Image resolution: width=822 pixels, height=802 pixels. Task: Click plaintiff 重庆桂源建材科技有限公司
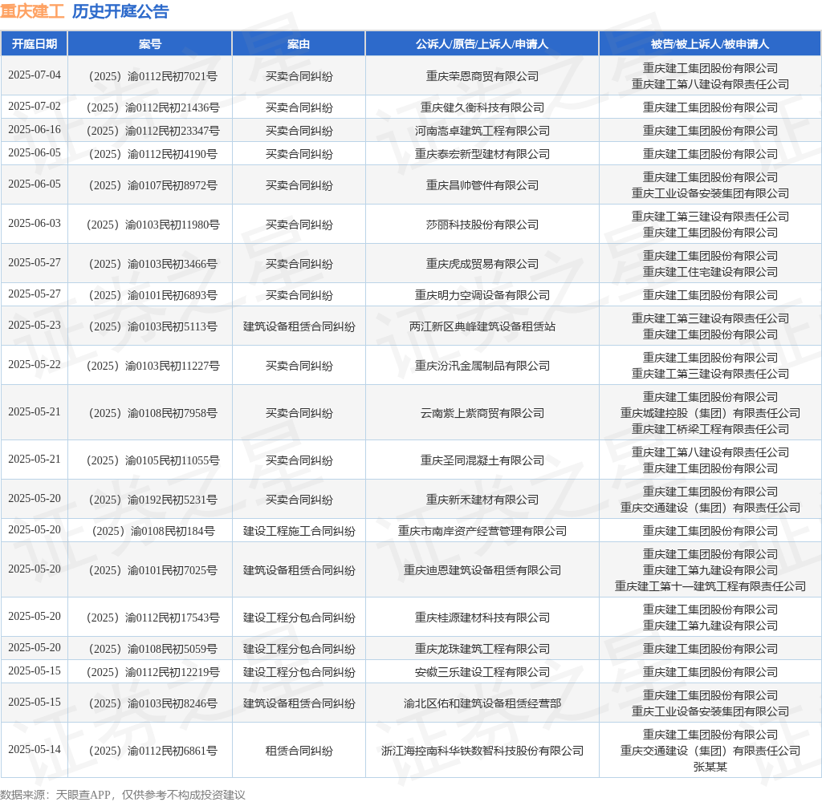482,618
